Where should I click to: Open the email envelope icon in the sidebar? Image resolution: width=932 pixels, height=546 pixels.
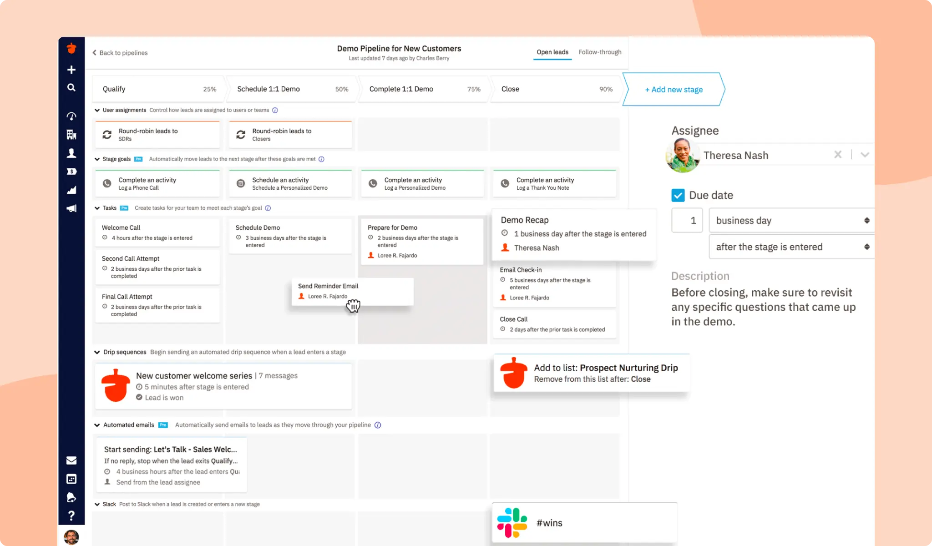71,460
